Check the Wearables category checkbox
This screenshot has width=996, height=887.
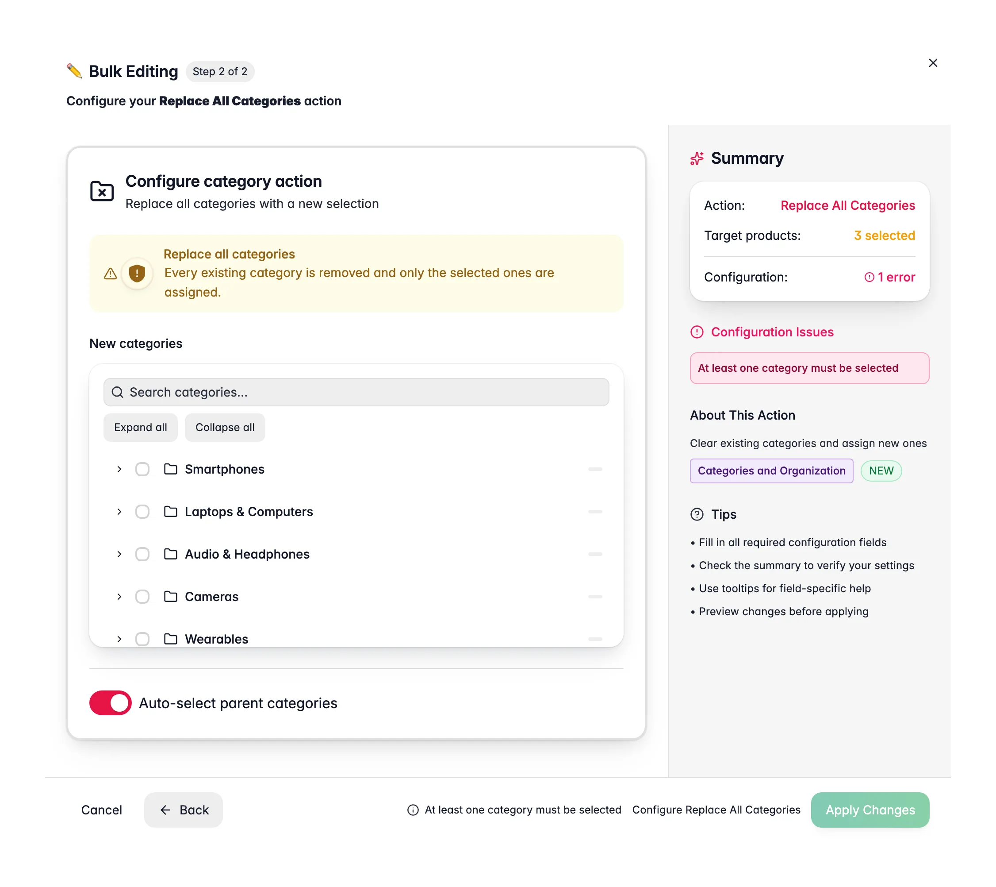tap(142, 639)
